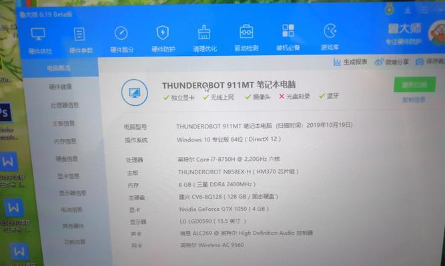
Task: Click the Wireless-AC 9560 network value
Action: [x=212, y=245]
